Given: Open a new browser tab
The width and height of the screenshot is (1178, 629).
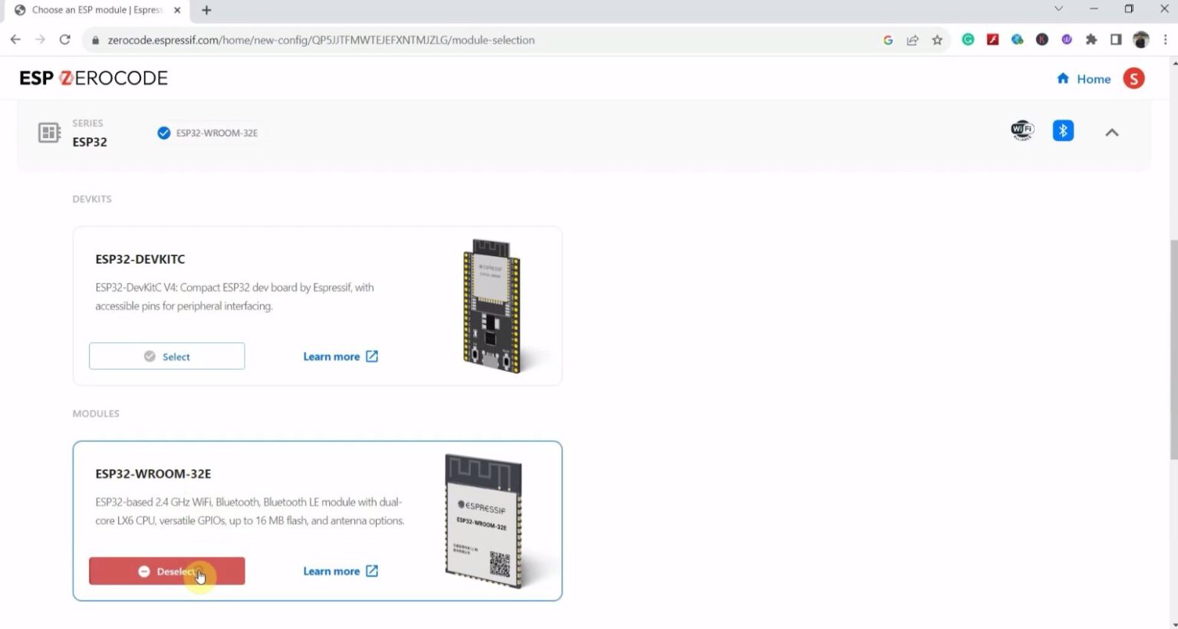Looking at the screenshot, I should [206, 10].
